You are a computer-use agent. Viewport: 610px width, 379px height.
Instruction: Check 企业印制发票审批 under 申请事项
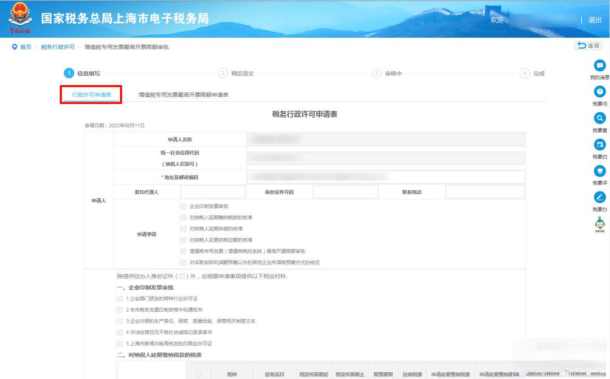pos(184,207)
